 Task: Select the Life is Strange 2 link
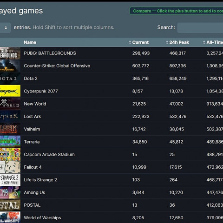click(x=40, y=180)
